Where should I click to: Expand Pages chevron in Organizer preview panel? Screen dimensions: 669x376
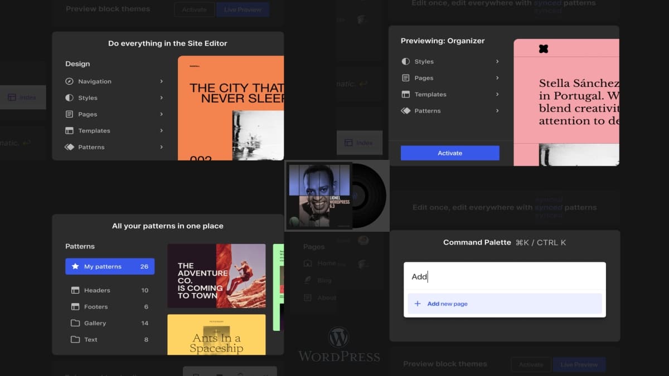pyautogui.click(x=497, y=78)
